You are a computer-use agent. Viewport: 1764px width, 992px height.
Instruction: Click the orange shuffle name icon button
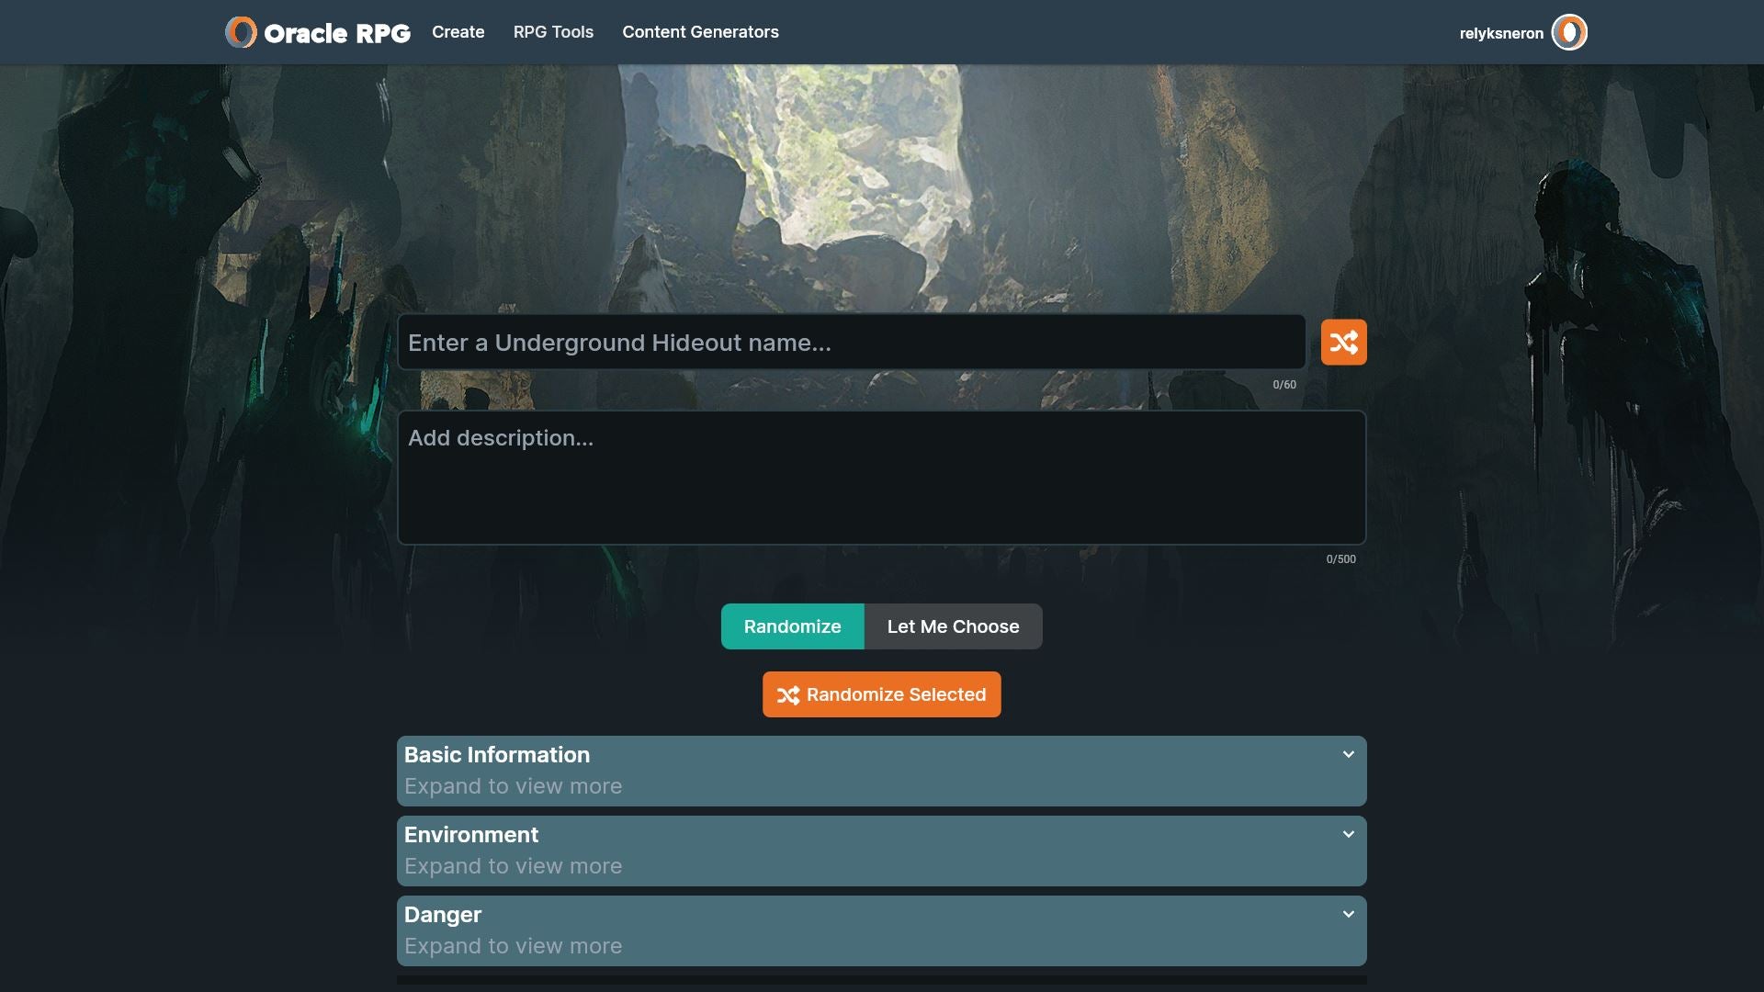1343,343
